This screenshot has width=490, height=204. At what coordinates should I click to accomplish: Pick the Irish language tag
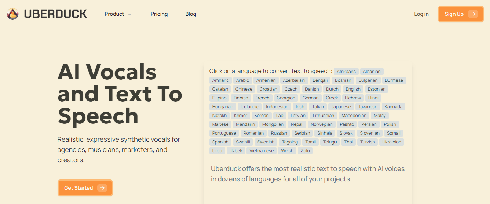tap(300, 107)
